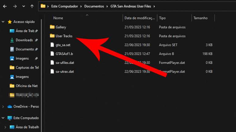Image resolution: width=236 pixels, height=132 pixels.
Task: Sort by Data de modificação column
Action: [x=139, y=18]
